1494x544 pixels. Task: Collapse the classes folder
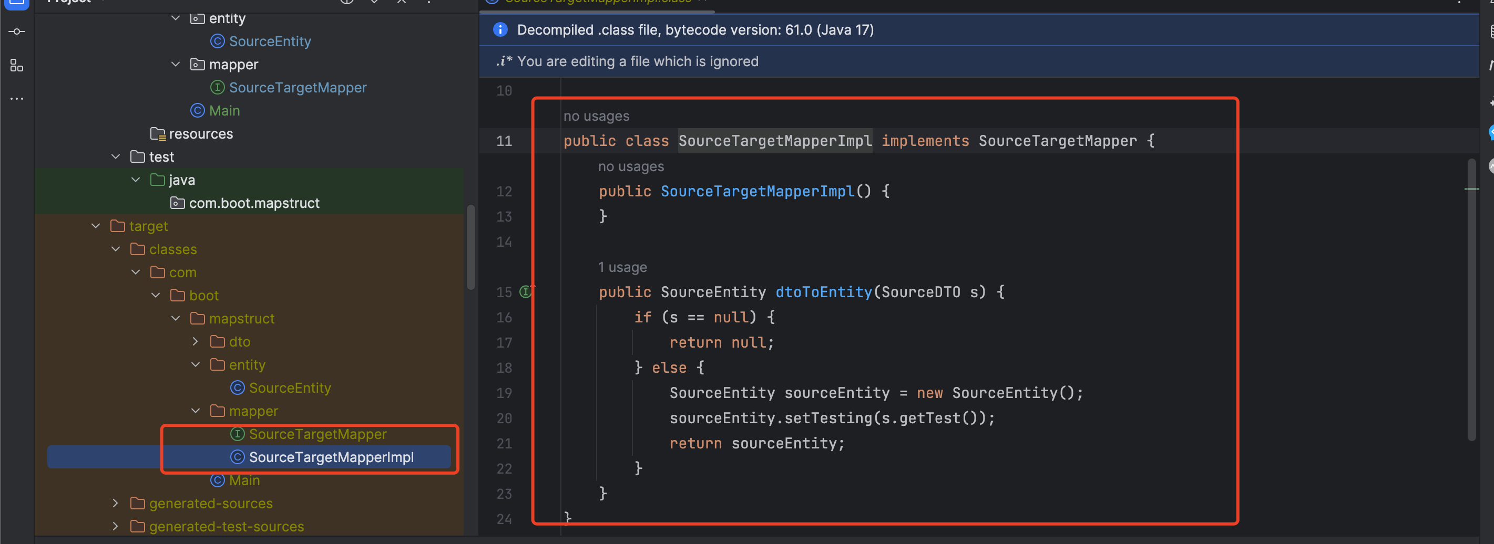[116, 249]
